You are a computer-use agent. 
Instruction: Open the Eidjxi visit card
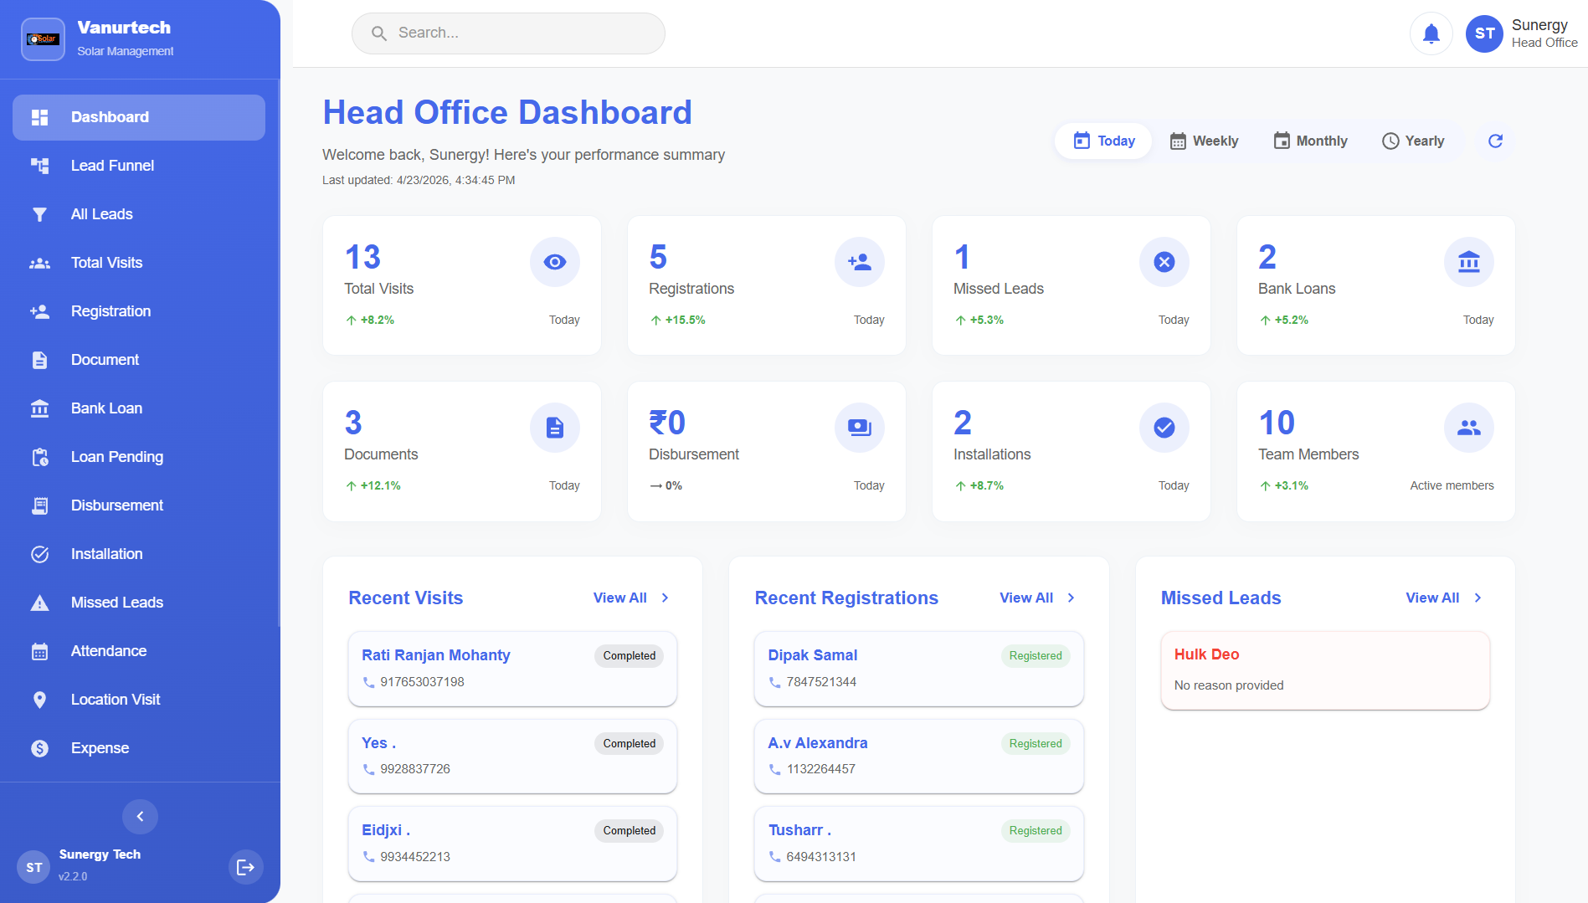512,843
